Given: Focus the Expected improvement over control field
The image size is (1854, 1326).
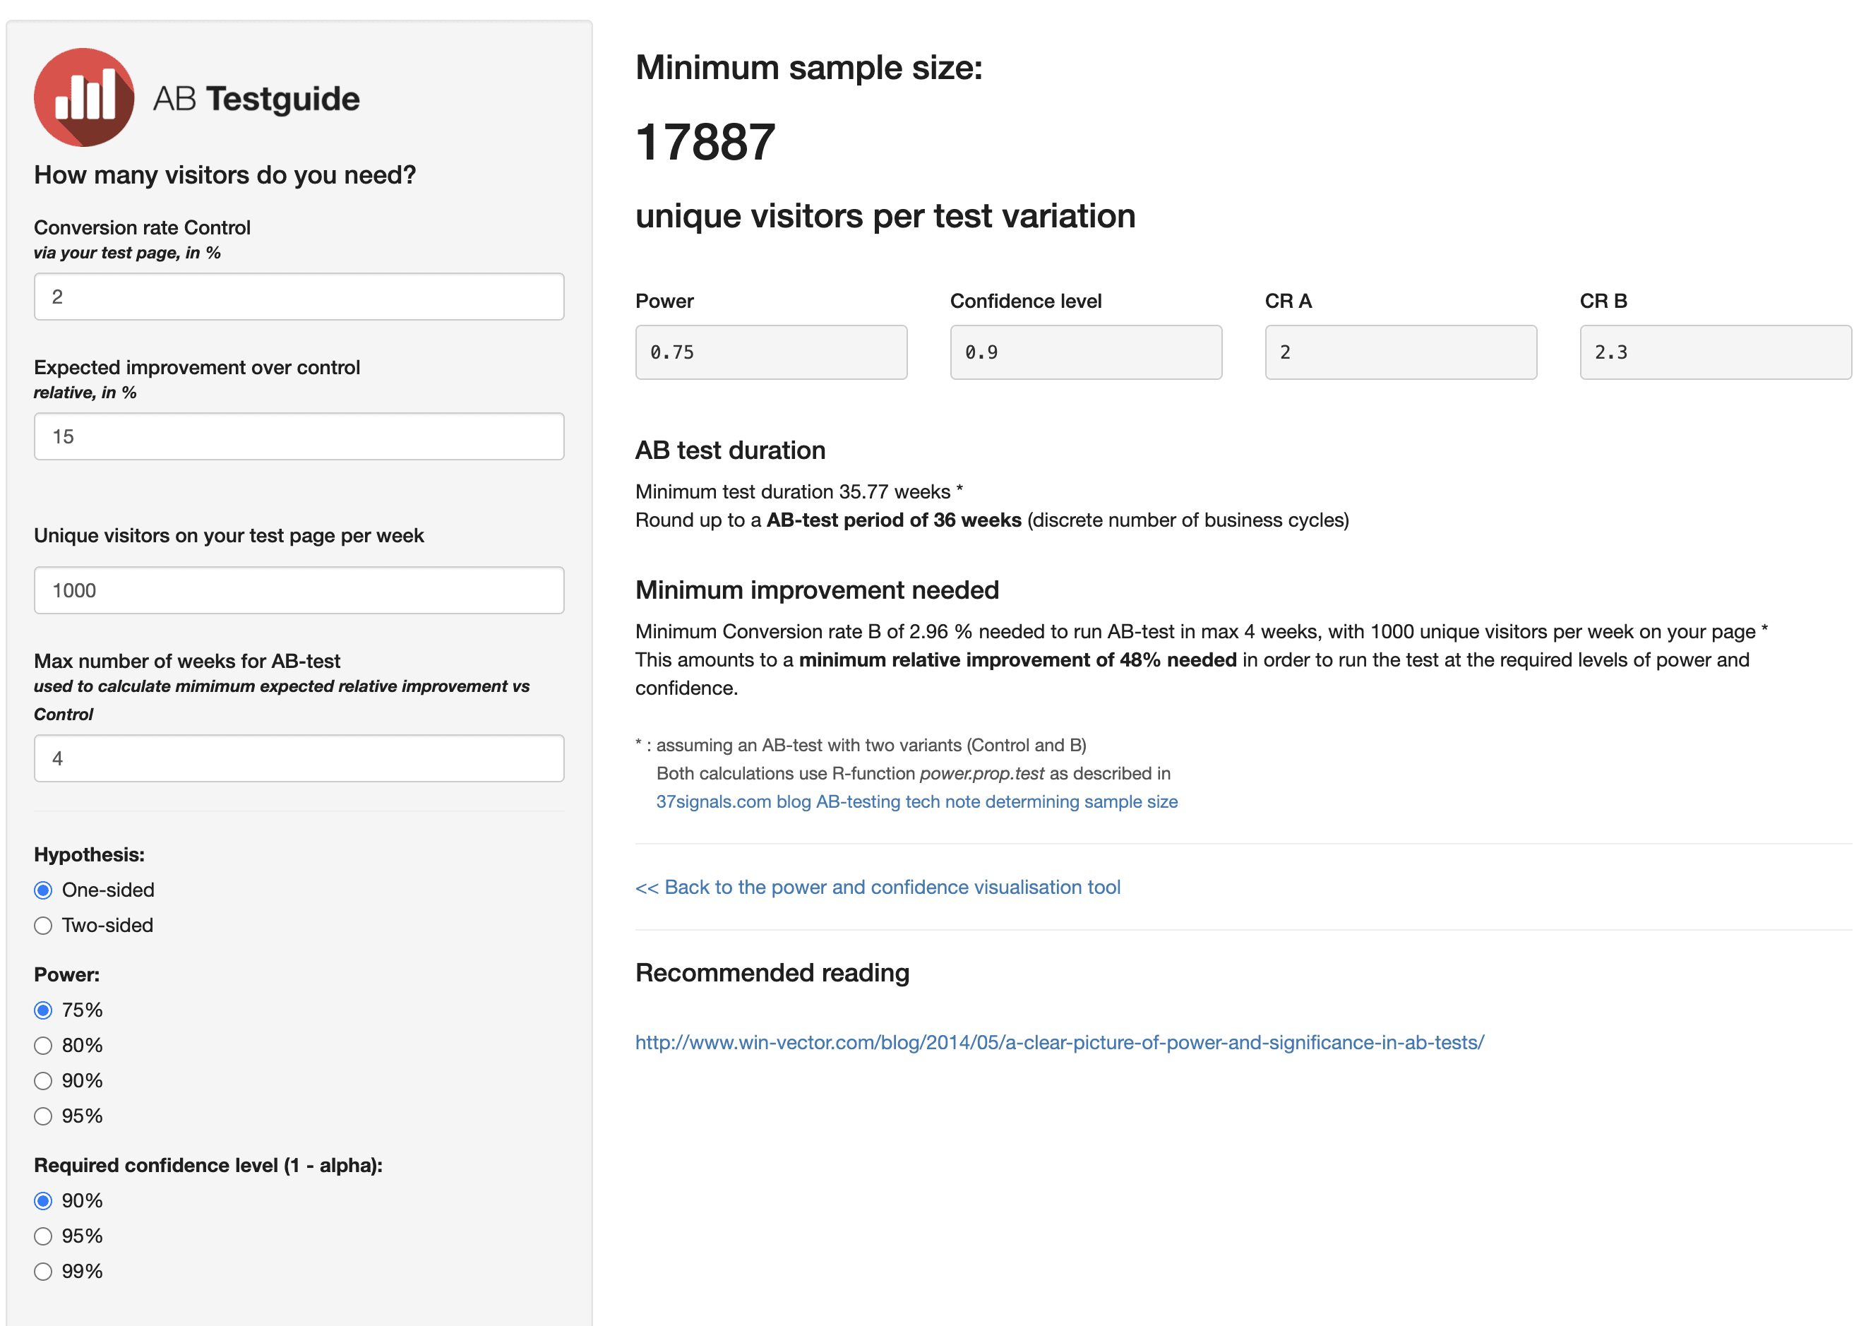Looking at the screenshot, I should pos(299,436).
